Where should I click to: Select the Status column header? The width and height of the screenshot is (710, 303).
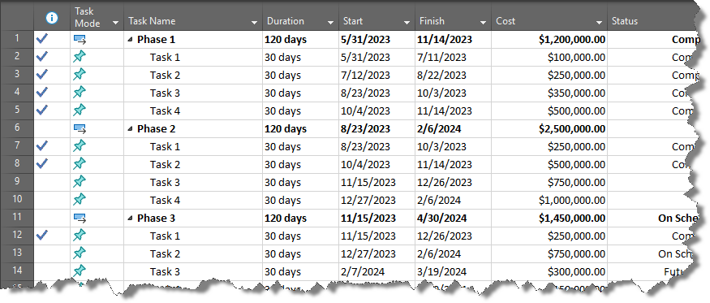(652, 18)
